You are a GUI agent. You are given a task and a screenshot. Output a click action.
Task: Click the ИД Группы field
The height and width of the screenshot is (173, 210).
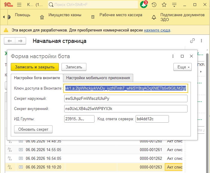[x=79, y=119]
